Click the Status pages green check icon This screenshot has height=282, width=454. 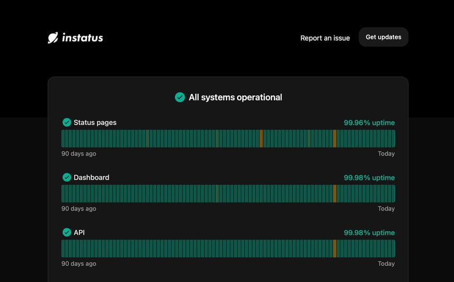click(x=67, y=122)
